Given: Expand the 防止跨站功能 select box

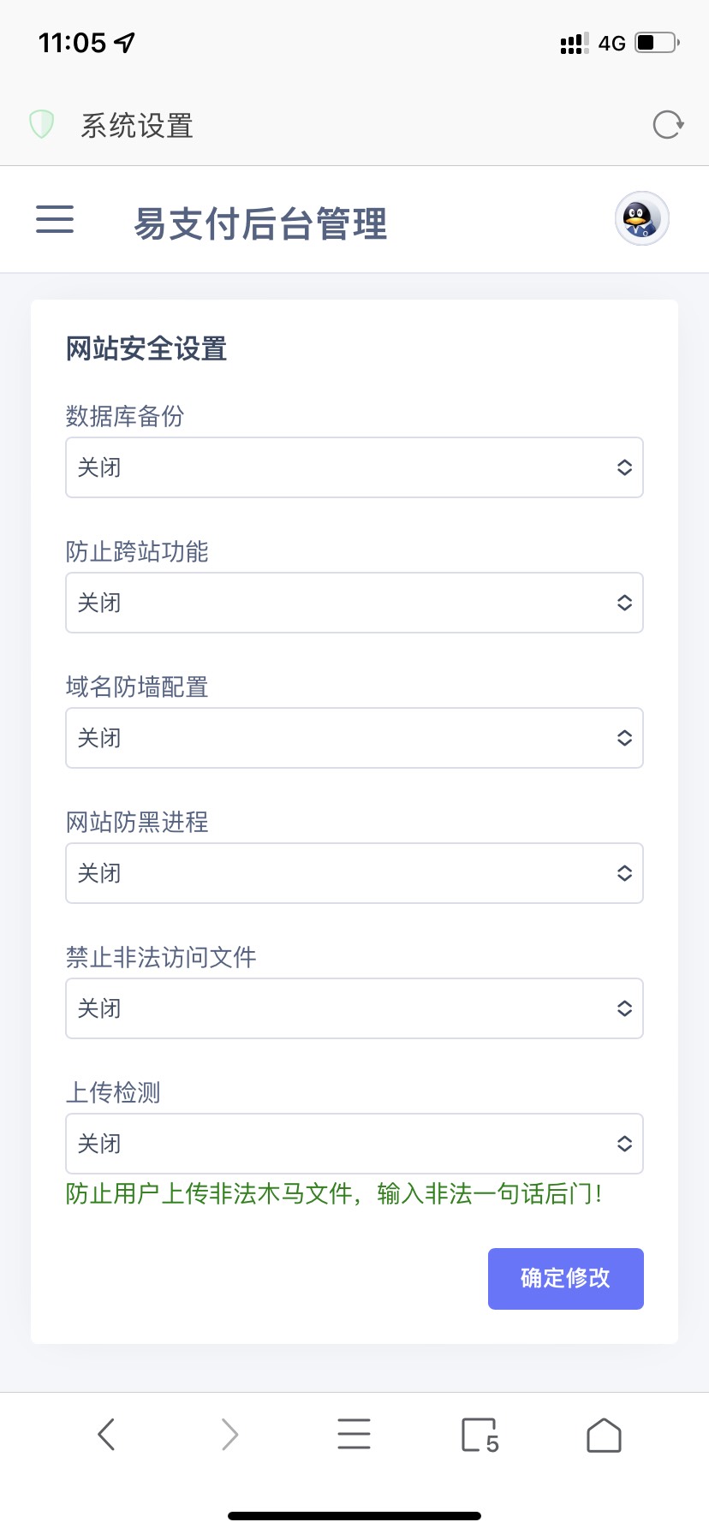Looking at the screenshot, I should pos(354,603).
